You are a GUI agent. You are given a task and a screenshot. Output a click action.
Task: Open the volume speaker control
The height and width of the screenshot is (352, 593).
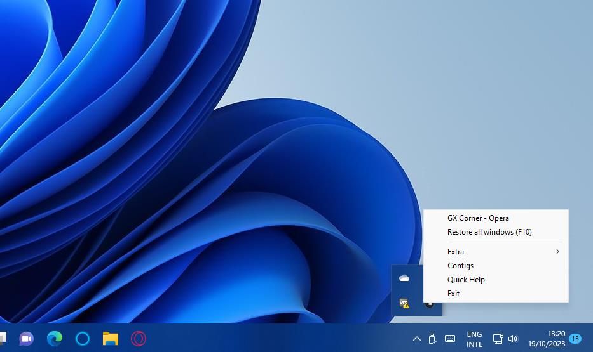coord(513,339)
